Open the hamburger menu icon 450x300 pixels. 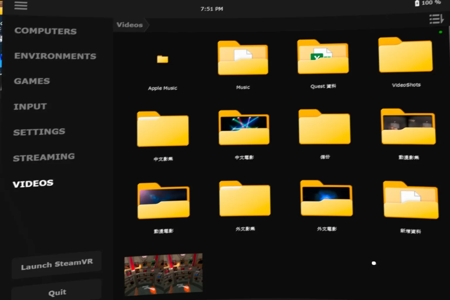pyautogui.click(x=21, y=6)
